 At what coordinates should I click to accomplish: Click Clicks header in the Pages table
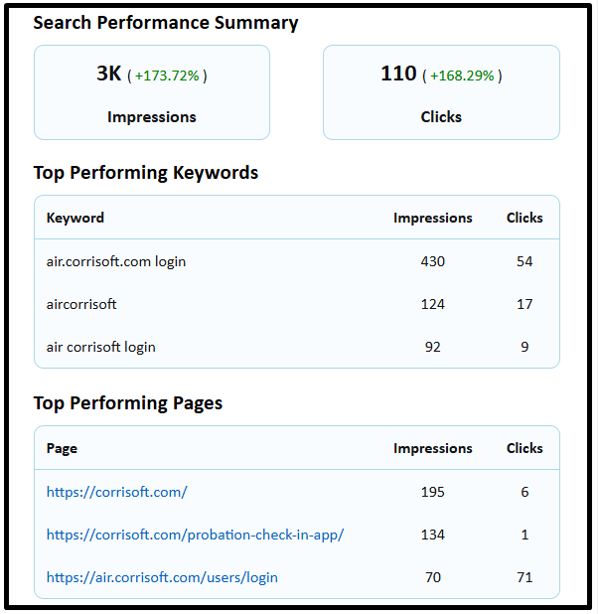tap(524, 448)
